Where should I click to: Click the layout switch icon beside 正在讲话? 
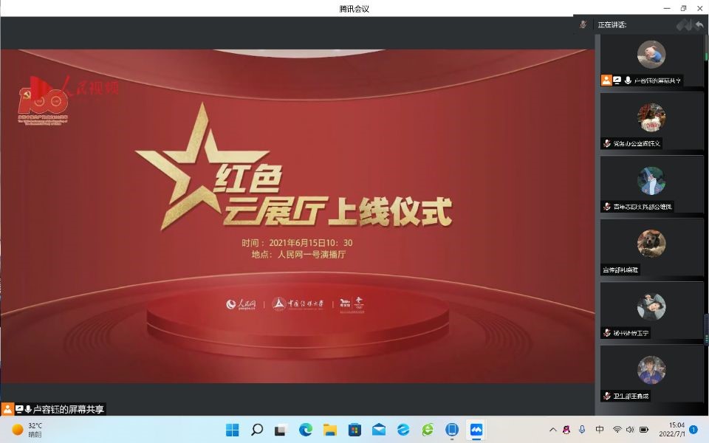[684, 25]
